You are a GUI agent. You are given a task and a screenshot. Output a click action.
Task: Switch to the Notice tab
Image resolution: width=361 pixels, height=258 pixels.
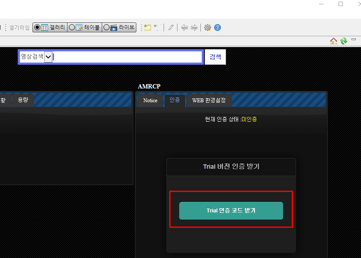tap(150, 100)
